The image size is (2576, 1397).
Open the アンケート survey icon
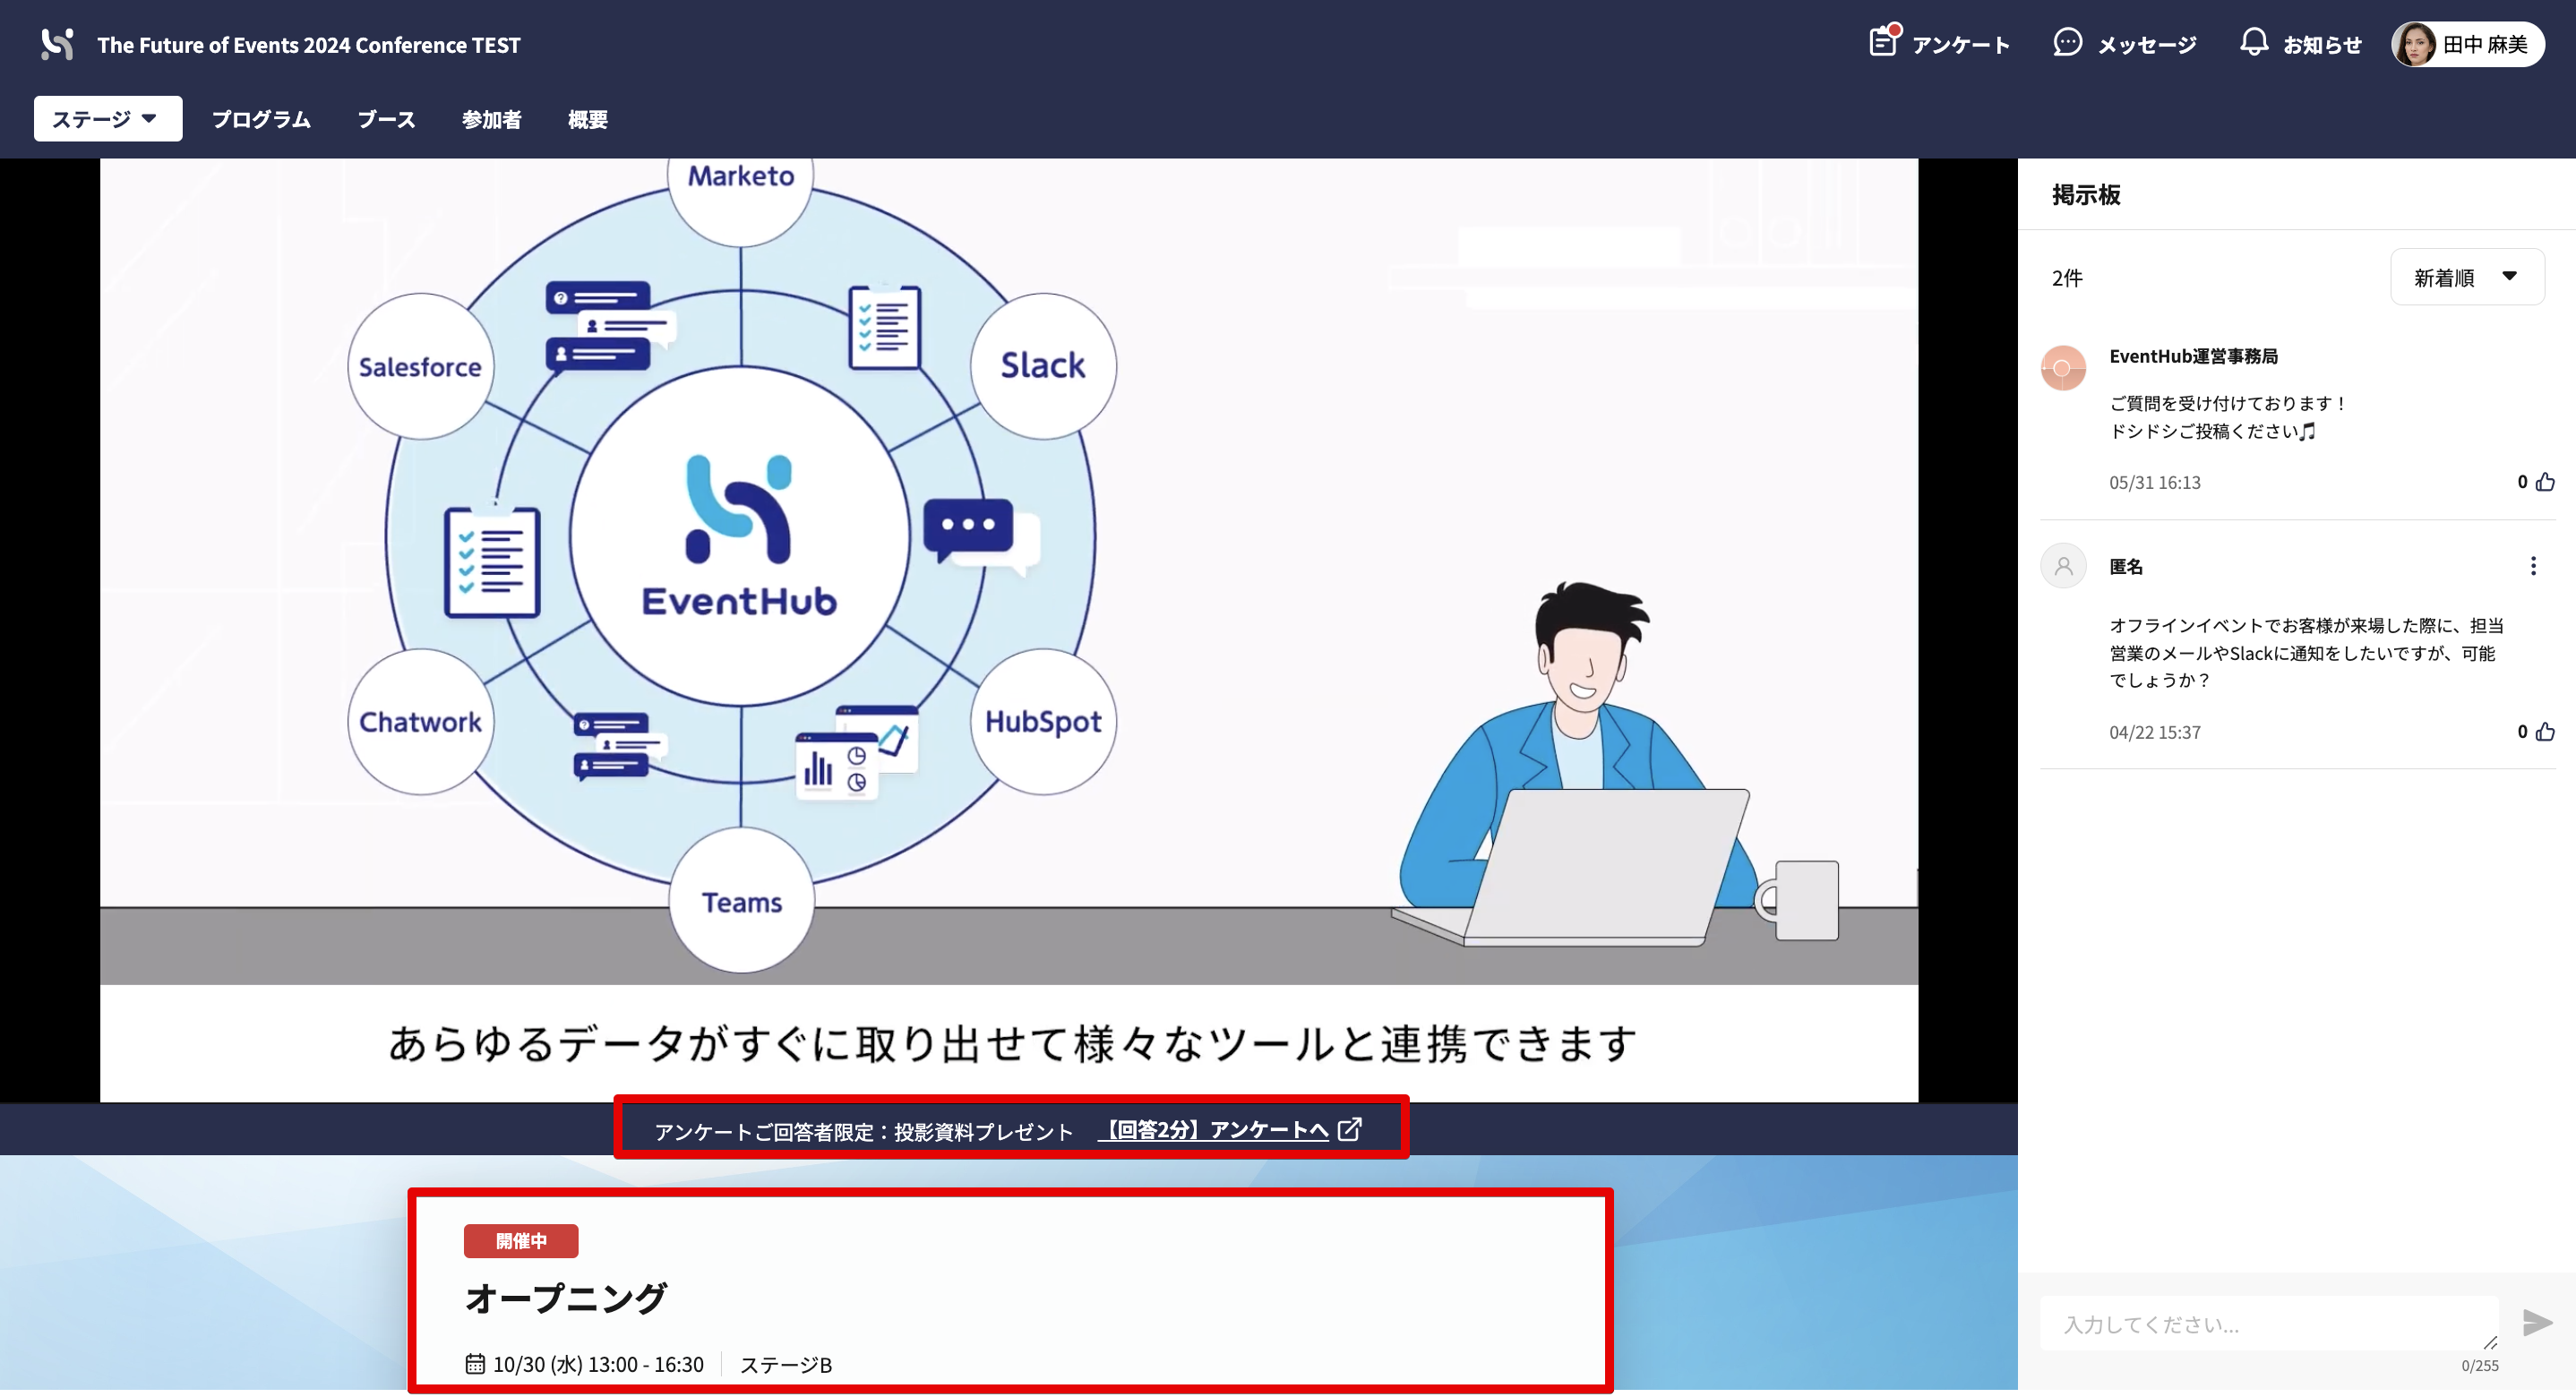click(x=1884, y=42)
